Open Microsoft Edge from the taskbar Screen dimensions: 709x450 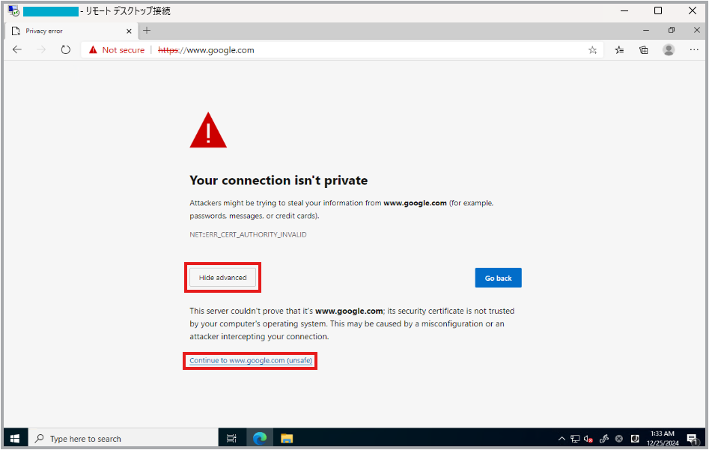[259, 437]
